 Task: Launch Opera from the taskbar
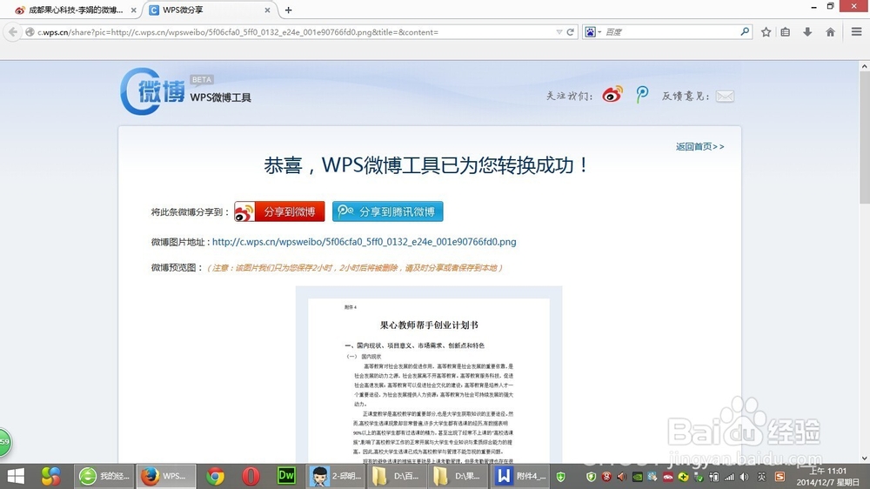coord(251,476)
